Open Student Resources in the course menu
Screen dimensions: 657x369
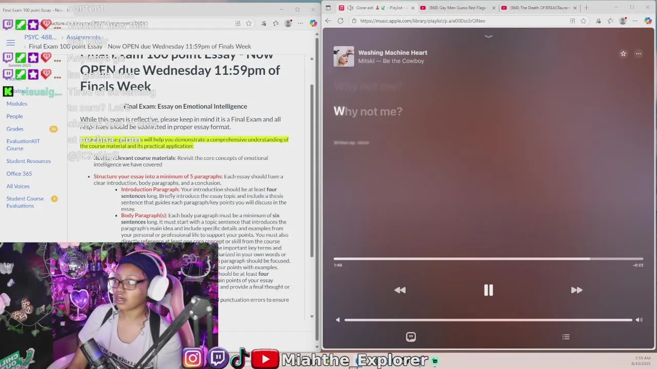point(29,161)
